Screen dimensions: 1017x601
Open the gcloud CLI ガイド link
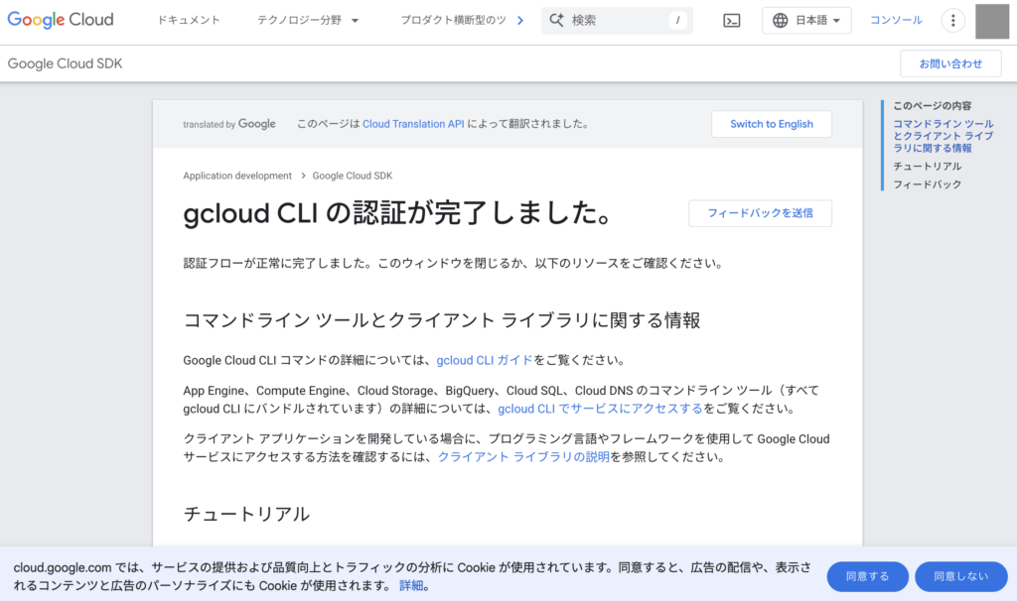point(485,360)
